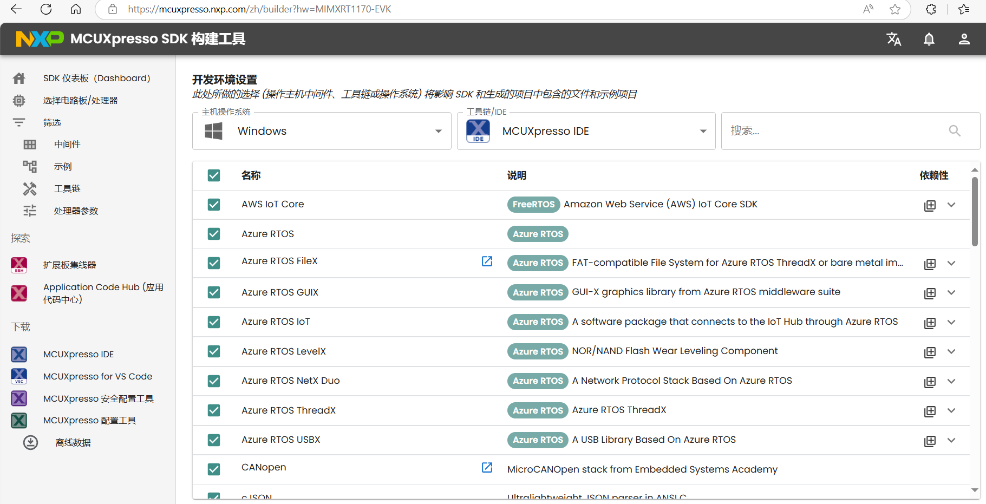Show dependencies icon for Azure RTOS NetX Duo

pyautogui.click(x=930, y=382)
